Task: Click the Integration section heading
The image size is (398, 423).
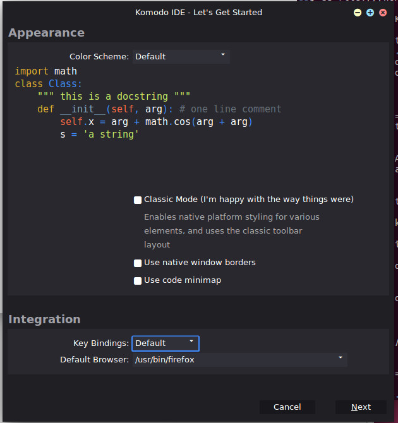Action: [44, 319]
